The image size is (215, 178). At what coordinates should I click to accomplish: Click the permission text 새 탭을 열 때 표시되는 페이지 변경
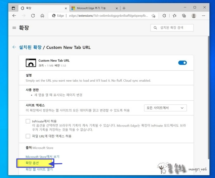(x=58, y=95)
